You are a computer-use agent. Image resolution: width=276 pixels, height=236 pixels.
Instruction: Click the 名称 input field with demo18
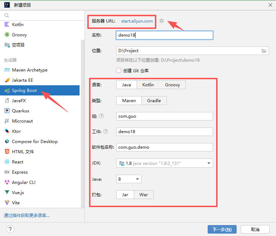[x=164, y=35]
